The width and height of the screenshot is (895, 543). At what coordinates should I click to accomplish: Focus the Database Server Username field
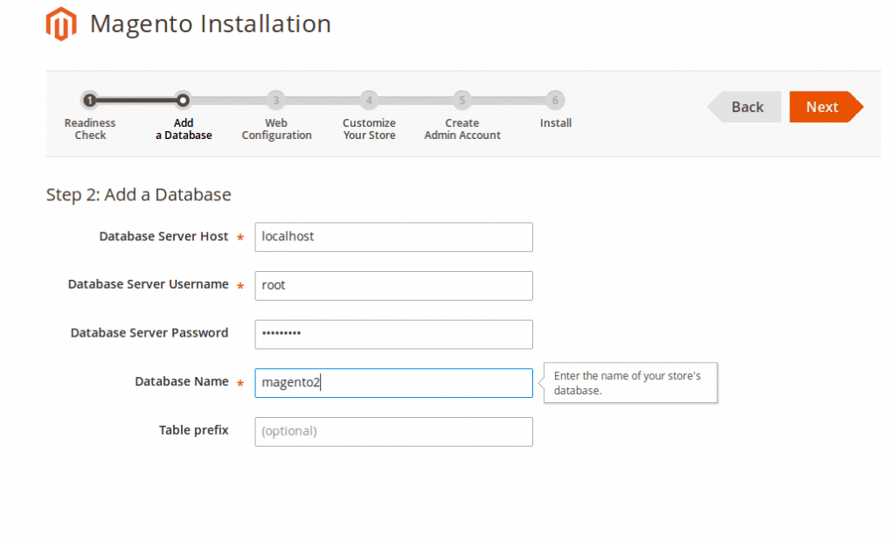(x=394, y=285)
